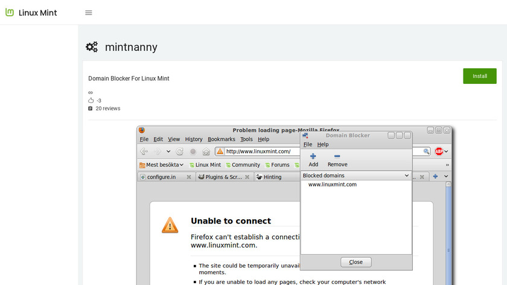Viewport: 507px width, 285px height.
Task: Open the Domain Blocker Help menu
Action: (x=323, y=144)
